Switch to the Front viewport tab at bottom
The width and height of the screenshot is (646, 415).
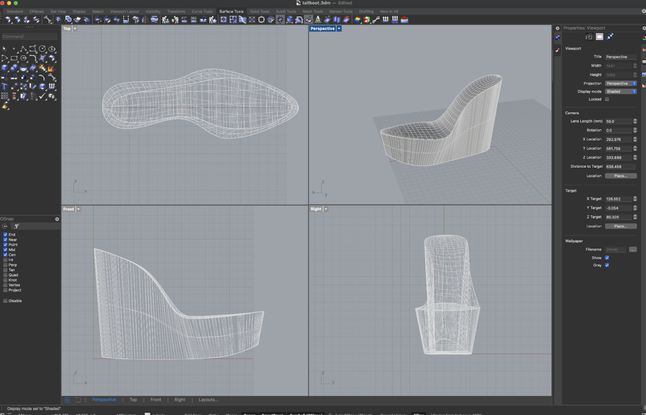pos(155,400)
